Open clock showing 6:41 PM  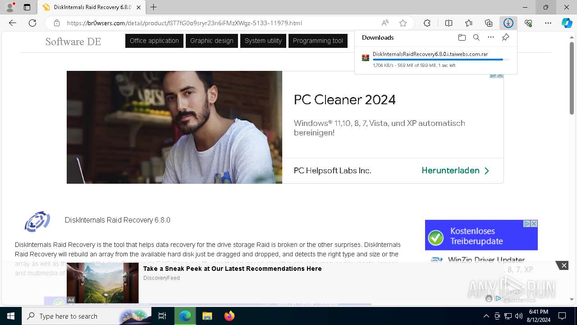point(539,316)
